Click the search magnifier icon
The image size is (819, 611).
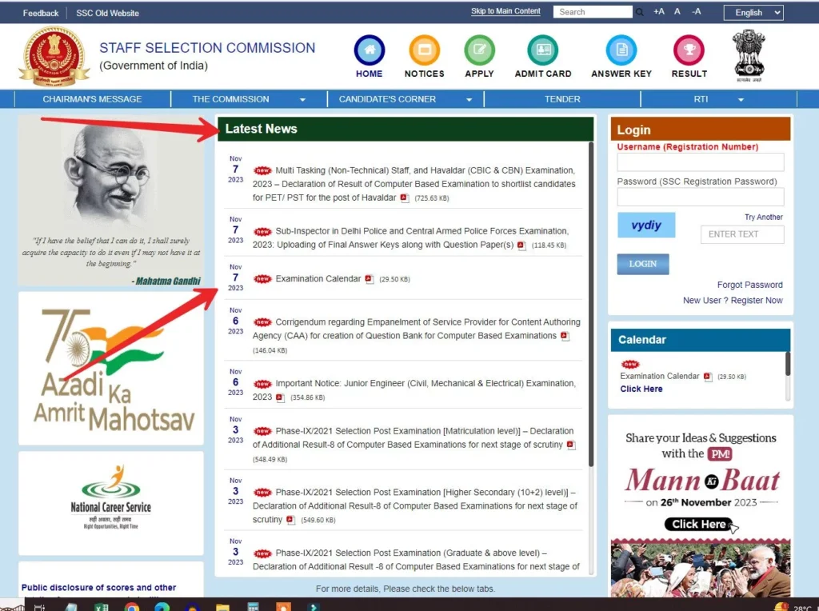[x=639, y=12]
